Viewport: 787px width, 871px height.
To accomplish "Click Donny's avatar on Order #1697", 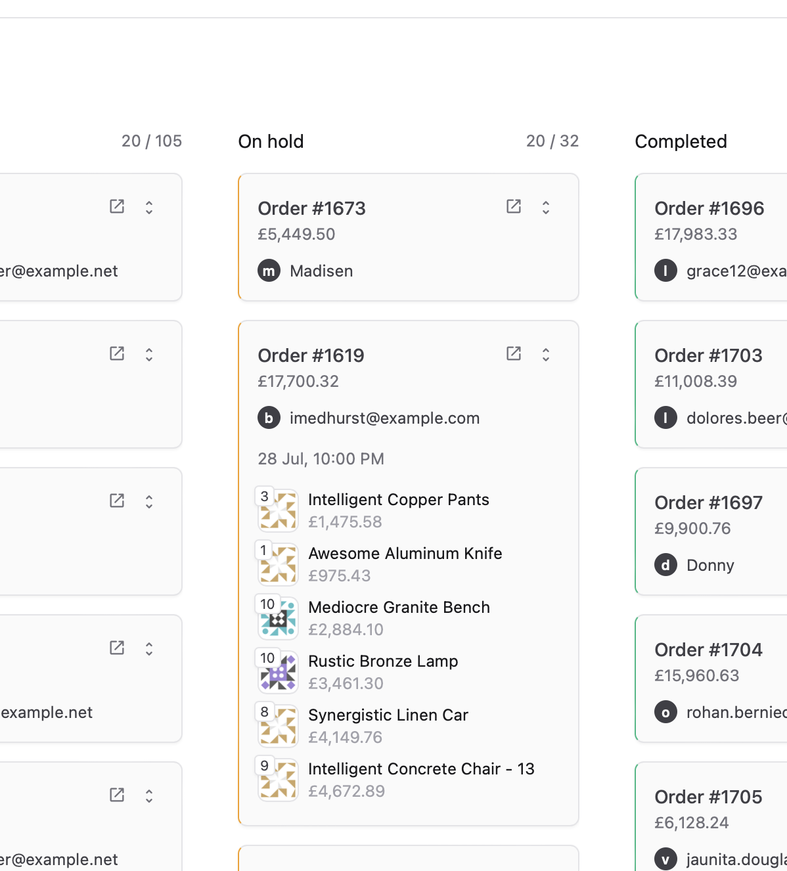I will click(x=665, y=565).
